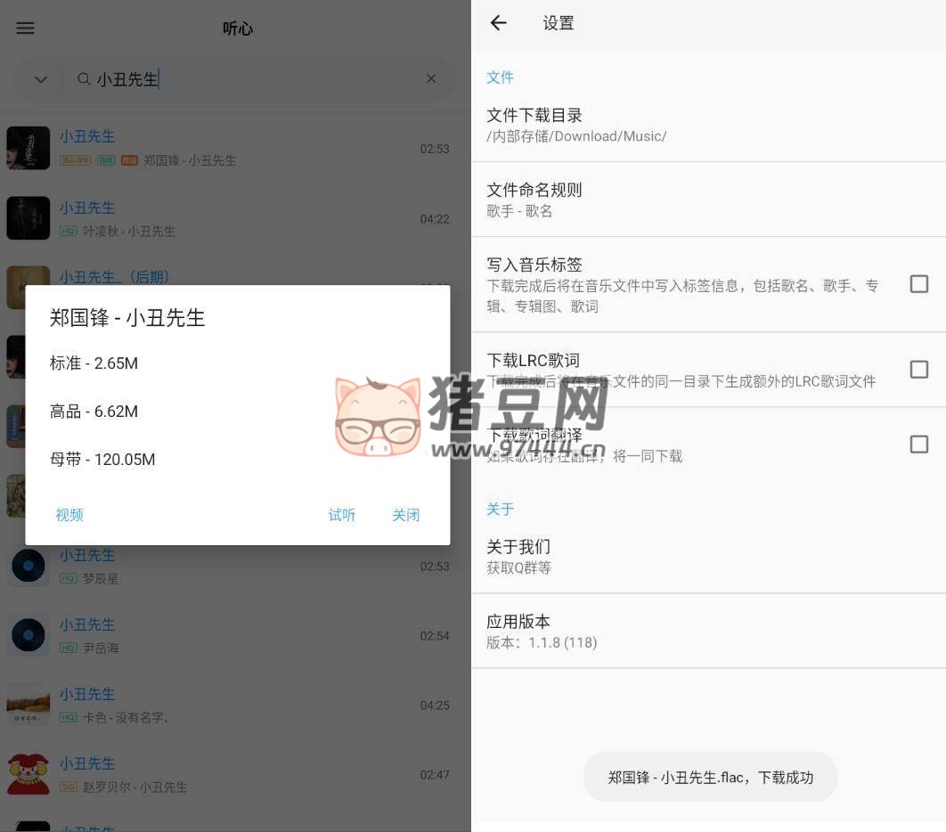Check the 下载歌词翻译 option

(918, 444)
